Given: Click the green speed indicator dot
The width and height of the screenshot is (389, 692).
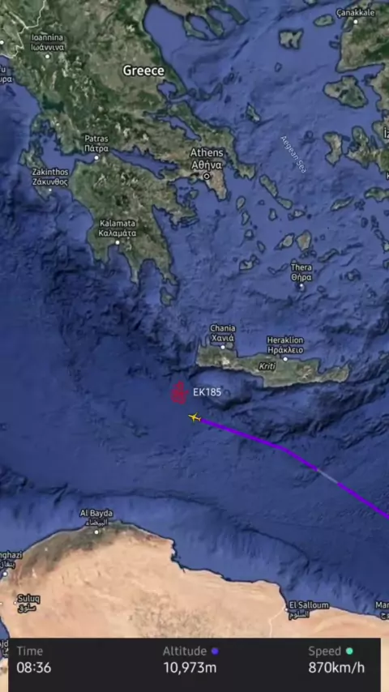Looking at the screenshot, I should (349, 651).
